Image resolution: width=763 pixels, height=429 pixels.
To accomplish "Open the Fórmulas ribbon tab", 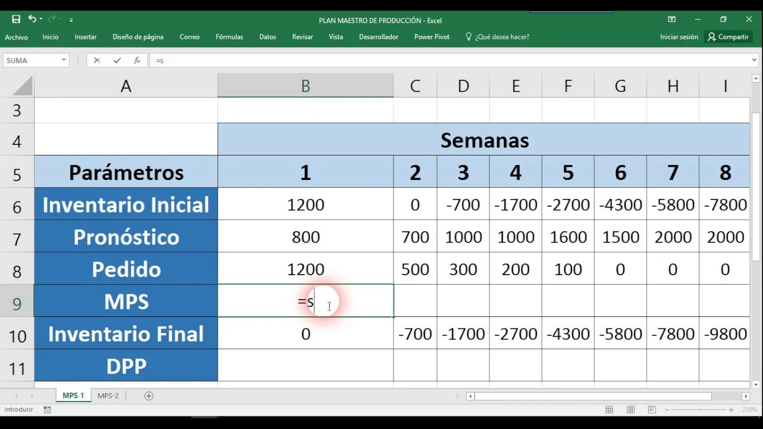I will pyautogui.click(x=229, y=37).
